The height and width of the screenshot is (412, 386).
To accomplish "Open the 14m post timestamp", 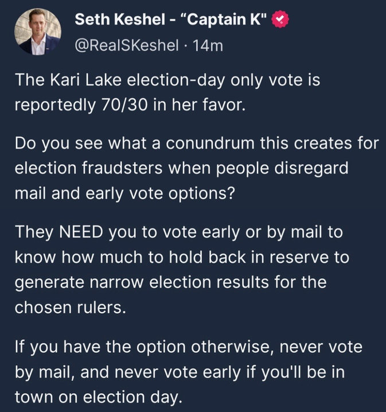I will point(208,46).
